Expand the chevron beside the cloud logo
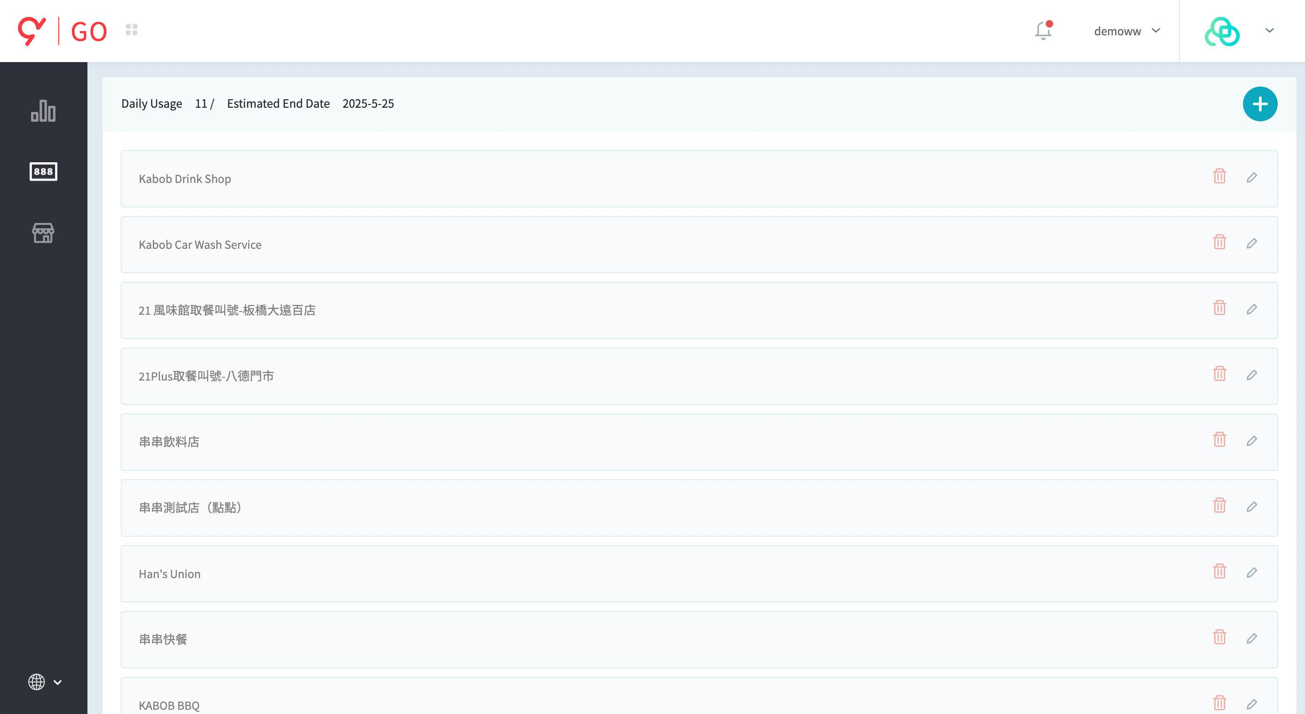Screen dimensions: 1305x714 pos(1269,31)
